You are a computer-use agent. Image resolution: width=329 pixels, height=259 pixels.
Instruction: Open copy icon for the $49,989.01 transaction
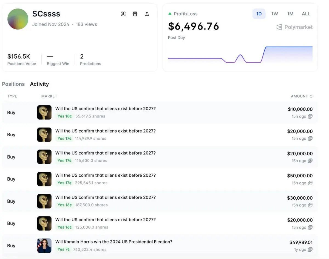pyautogui.click(x=310, y=249)
